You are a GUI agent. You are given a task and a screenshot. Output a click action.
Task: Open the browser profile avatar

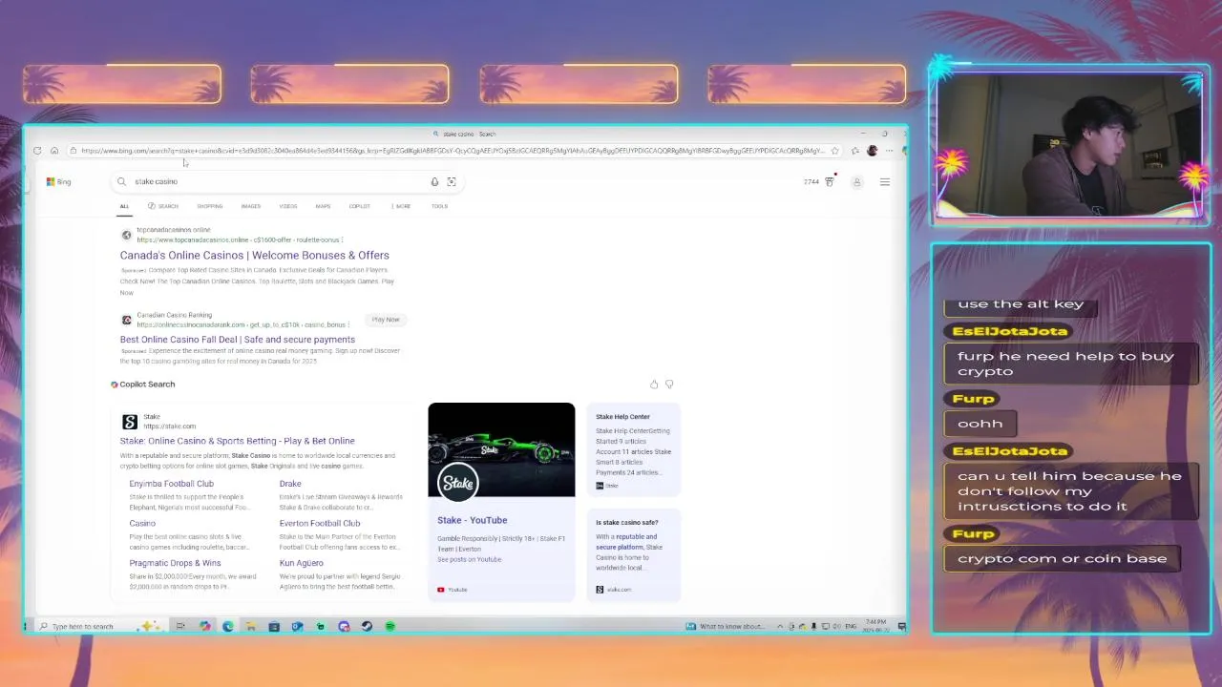pos(872,151)
